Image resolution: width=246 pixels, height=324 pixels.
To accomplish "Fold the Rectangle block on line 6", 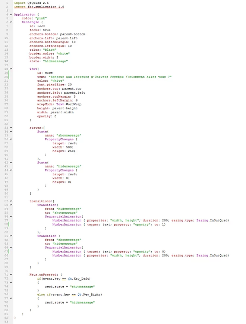I will pos(11,22).
